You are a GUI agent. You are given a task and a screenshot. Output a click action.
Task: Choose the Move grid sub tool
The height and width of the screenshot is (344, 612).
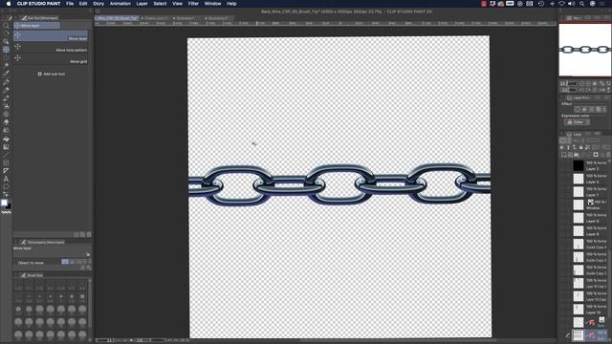pyautogui.click(x=51, y=59)
